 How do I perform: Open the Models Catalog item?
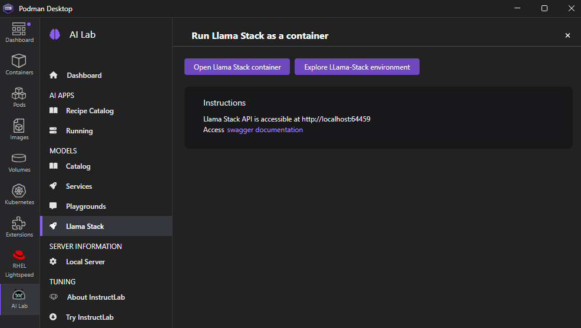tap(78, 166)
